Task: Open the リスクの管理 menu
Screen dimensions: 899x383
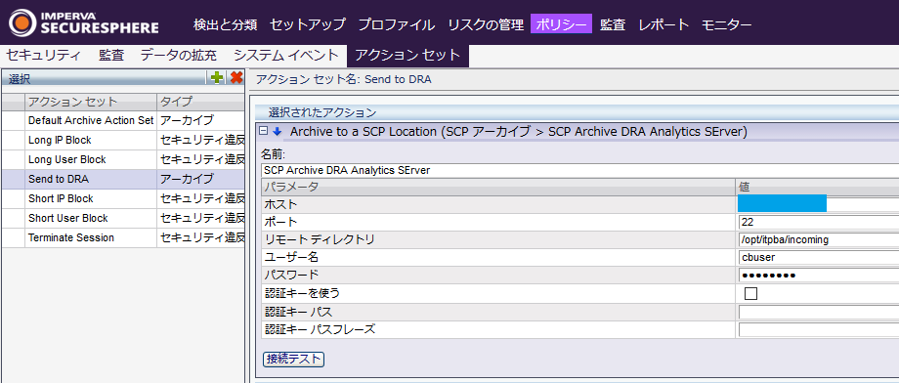Action: pos(486,24)
